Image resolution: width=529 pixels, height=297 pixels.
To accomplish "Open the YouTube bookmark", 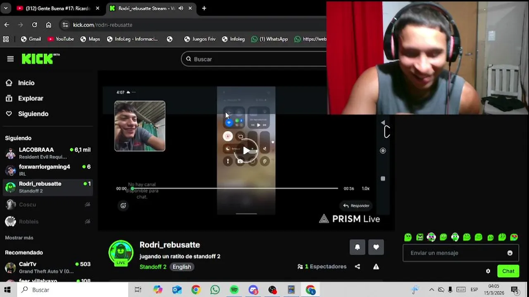I will tap(61, 39).
